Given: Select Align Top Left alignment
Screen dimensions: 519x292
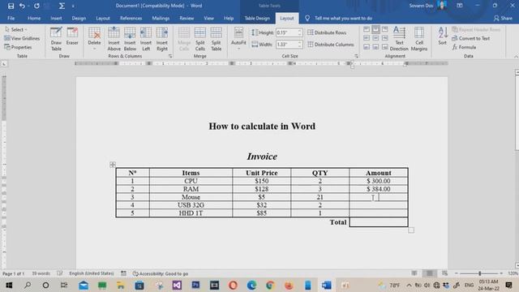Looking at the screenshot, I should [x=367, y=29].
